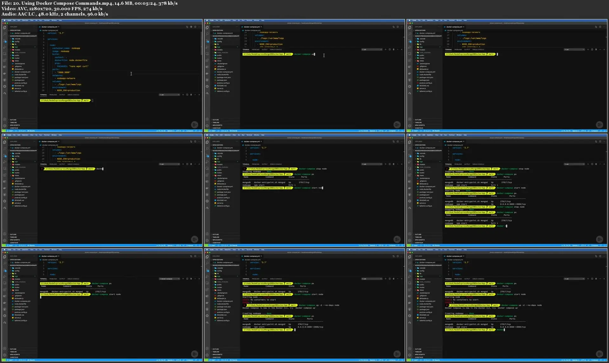Open node.dockerfile in the first thumbnail's explorer
The image size is (609, 363).
click(x=20, y=75)
